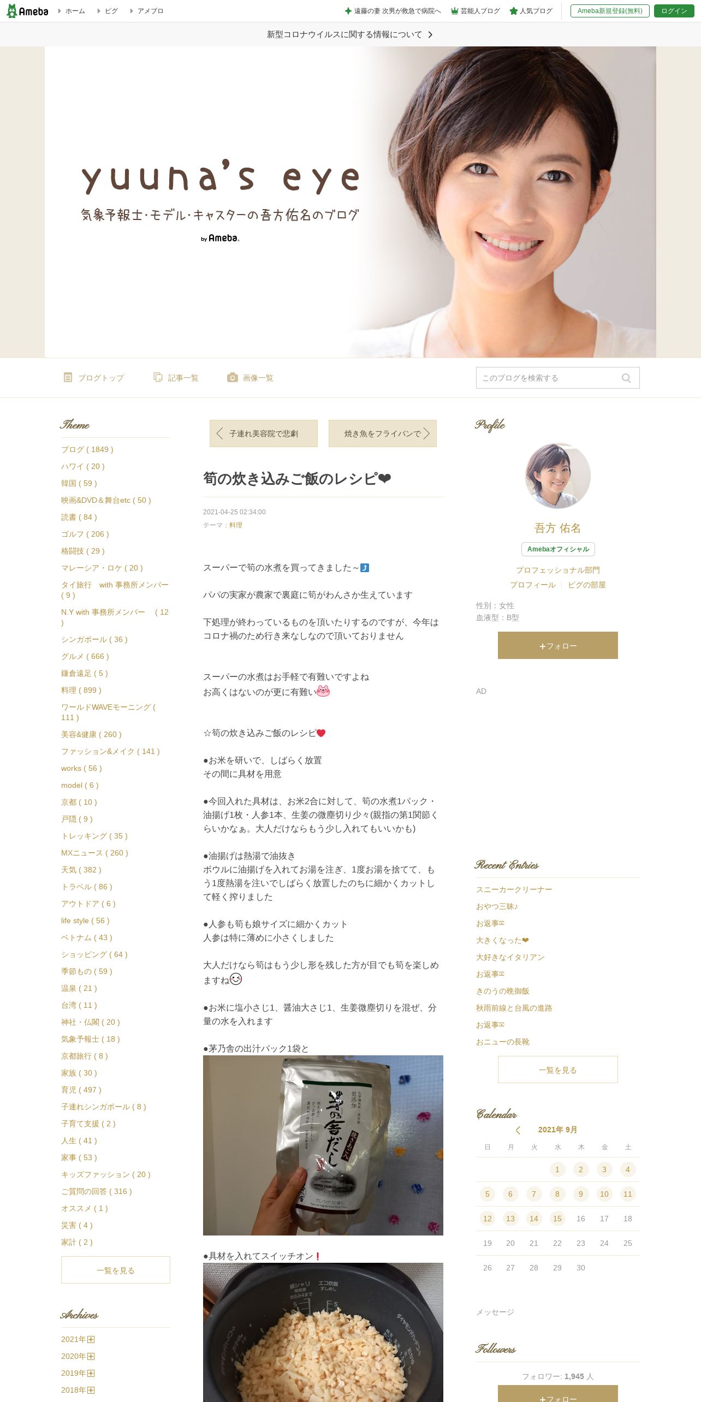Open blog top via the ブログトップ icon

pyautogui.click(x=68, y=377)
